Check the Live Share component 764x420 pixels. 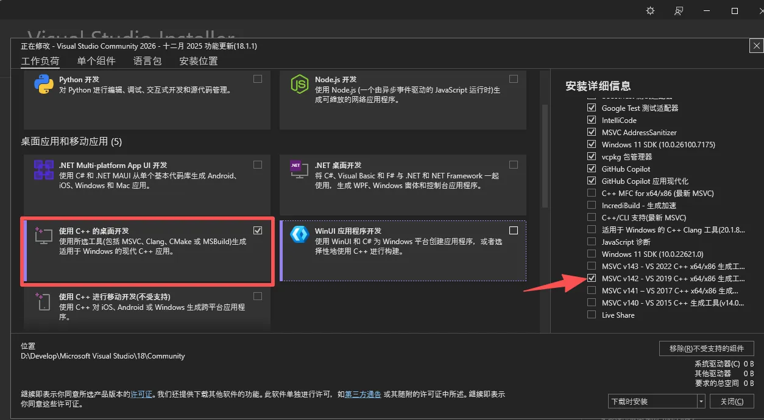coord(592,315)
